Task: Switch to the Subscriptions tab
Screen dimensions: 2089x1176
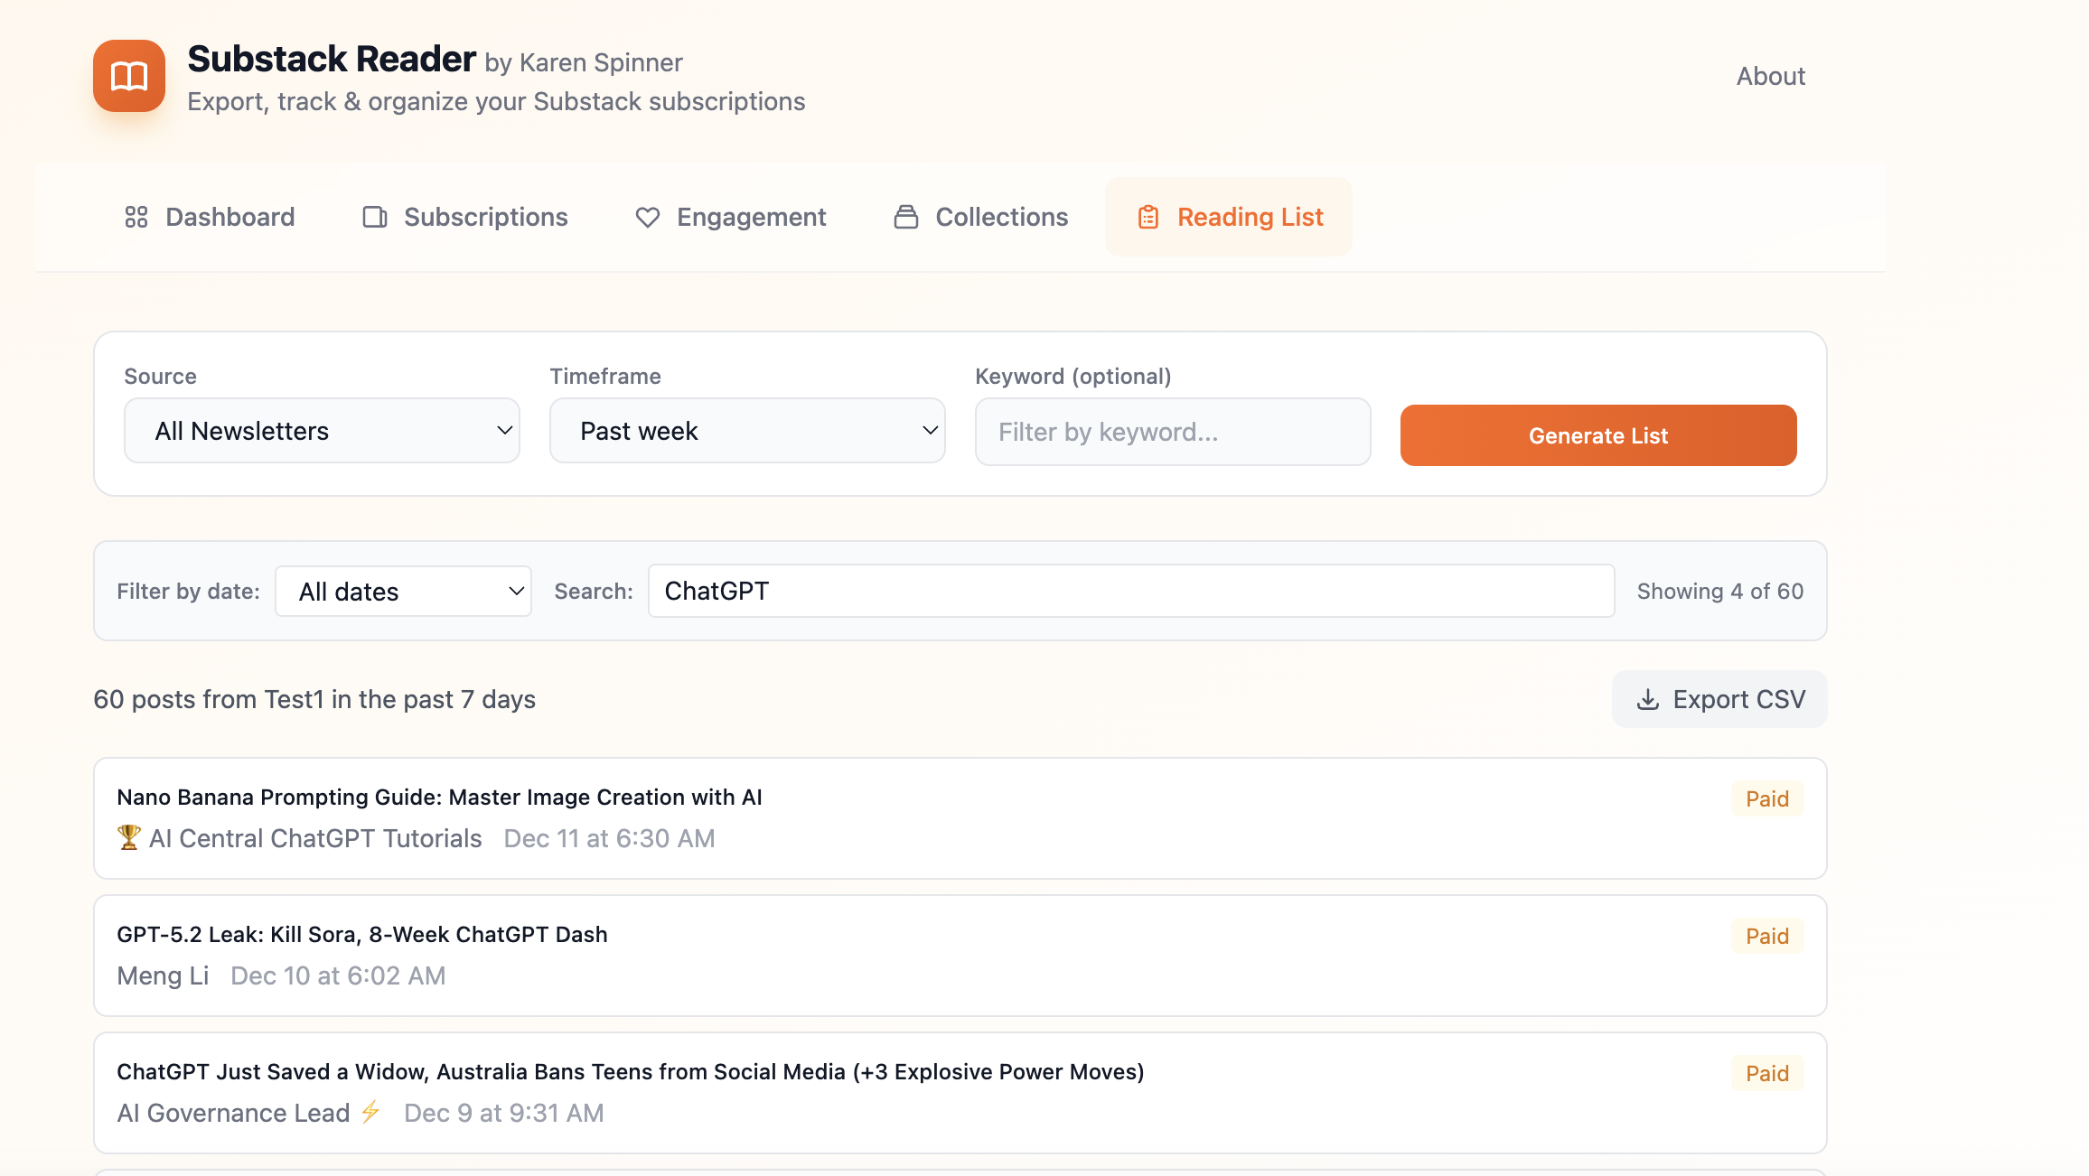Action: [485, 217]
